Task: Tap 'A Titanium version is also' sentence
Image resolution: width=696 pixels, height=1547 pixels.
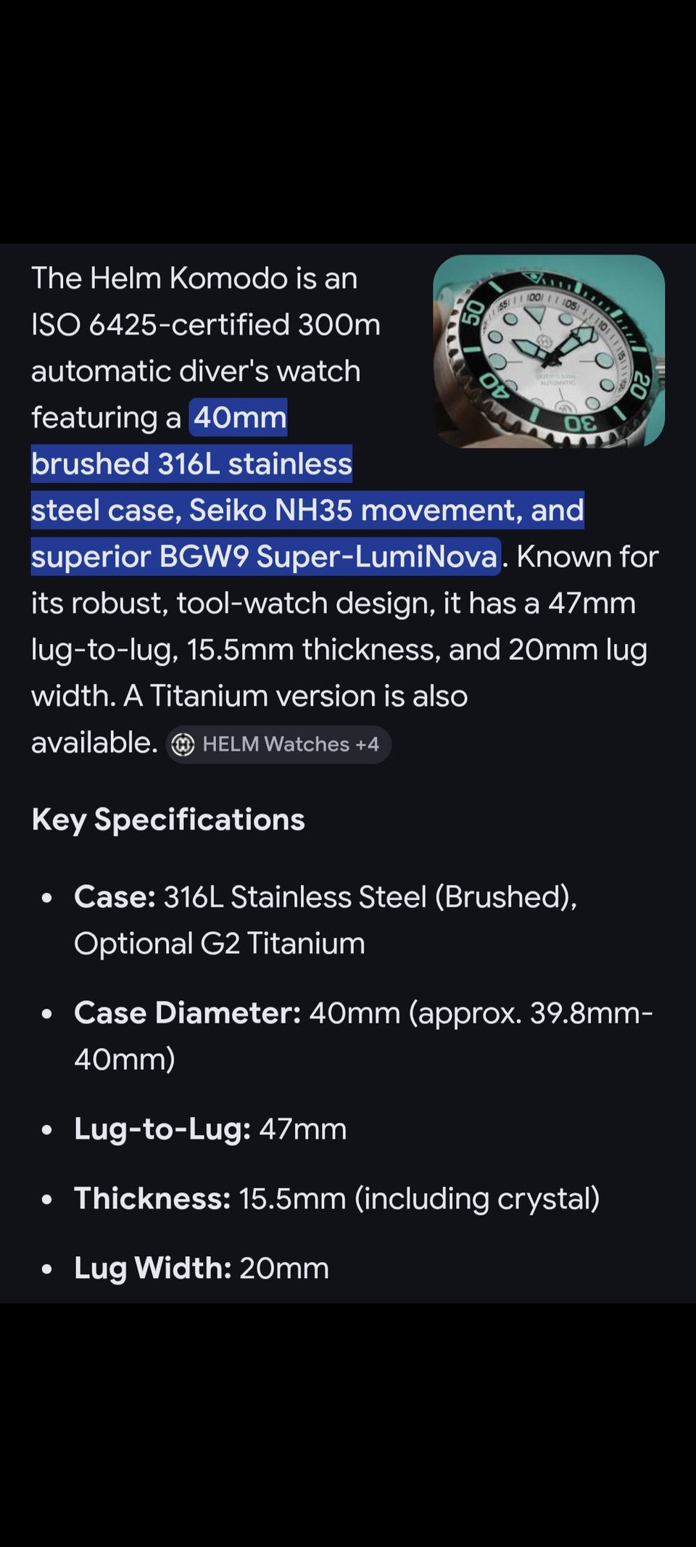Action: [x=296, y=696]
